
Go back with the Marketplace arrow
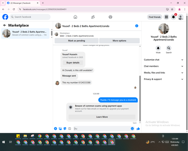5,25
